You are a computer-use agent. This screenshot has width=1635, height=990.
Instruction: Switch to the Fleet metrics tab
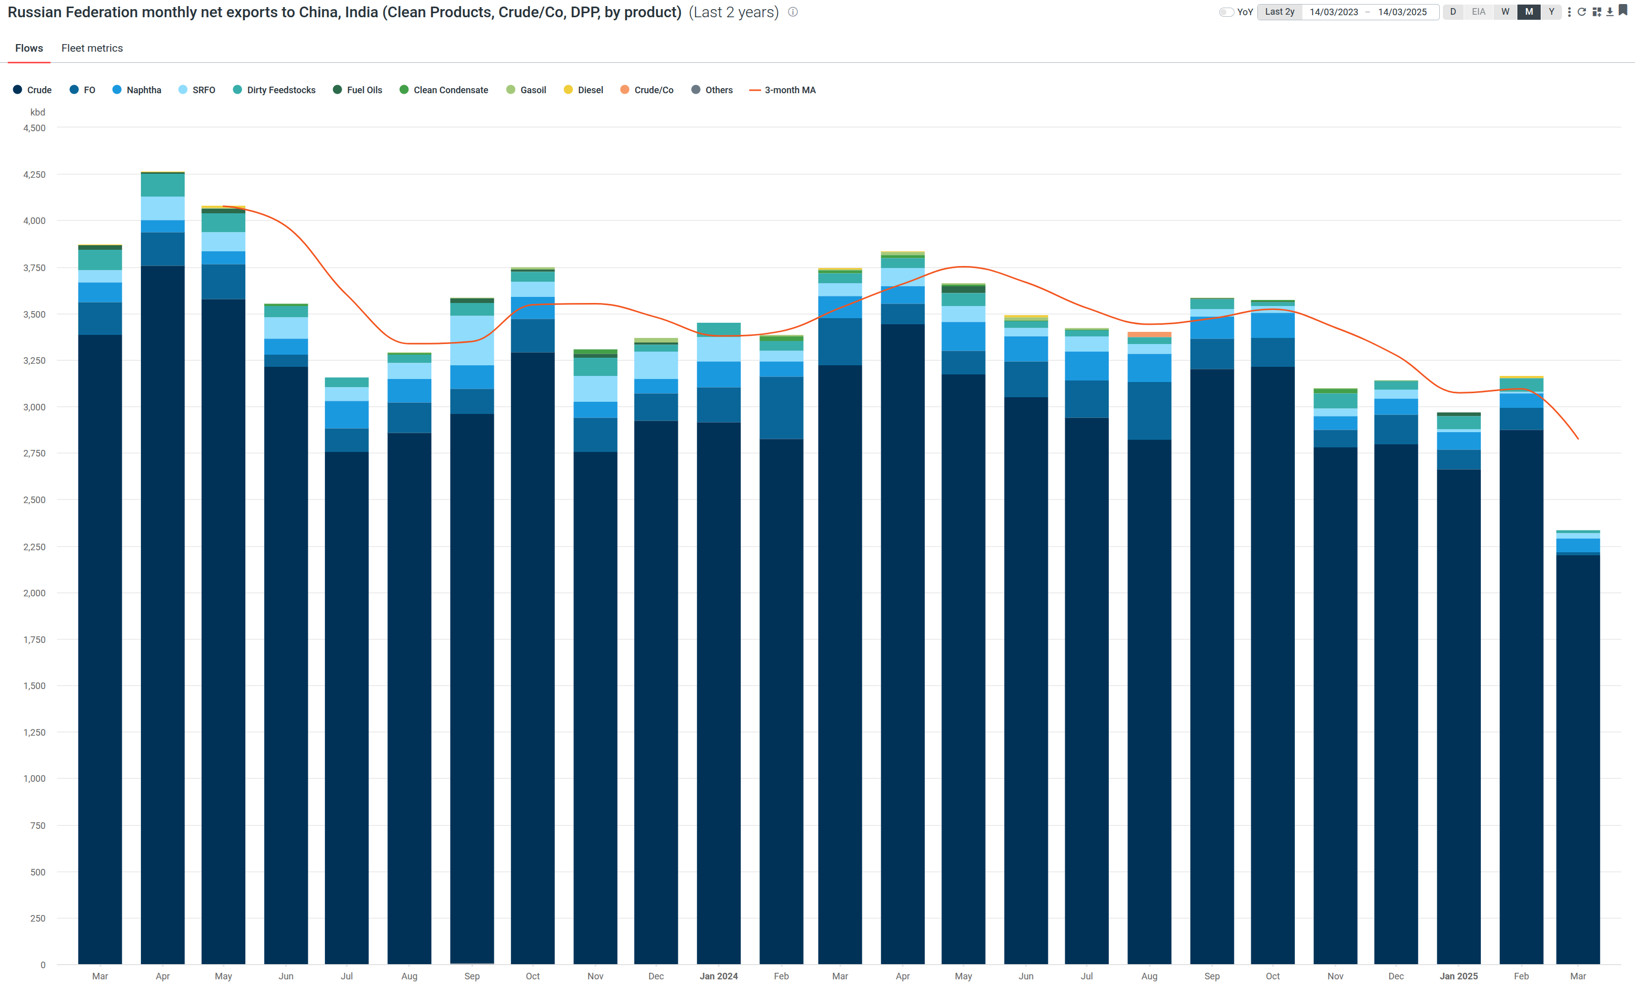tap(92, 48)
